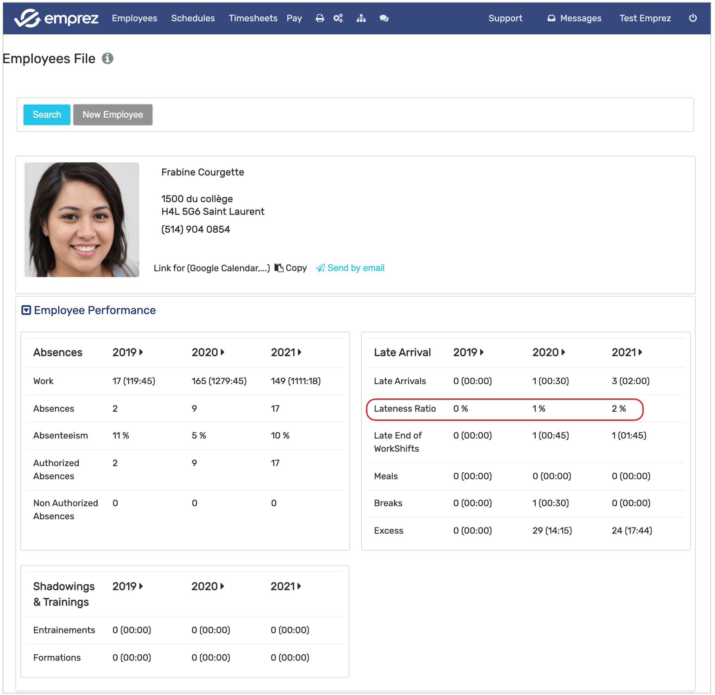Click the printer icon in navbar
Screen dimensions: 715x695
pos(320,18)
